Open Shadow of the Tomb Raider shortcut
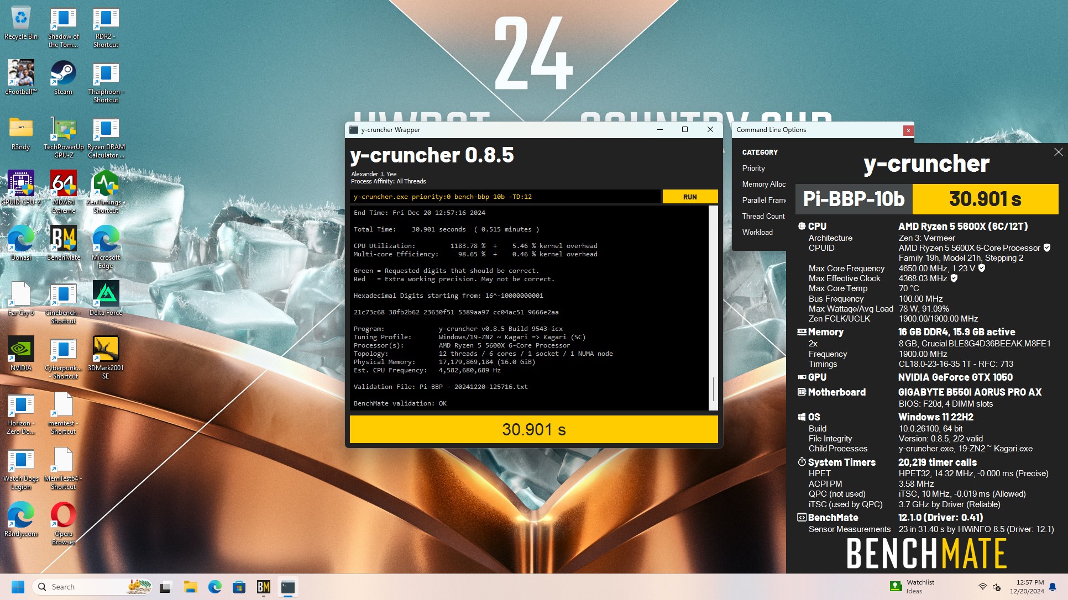 point(64,27)
